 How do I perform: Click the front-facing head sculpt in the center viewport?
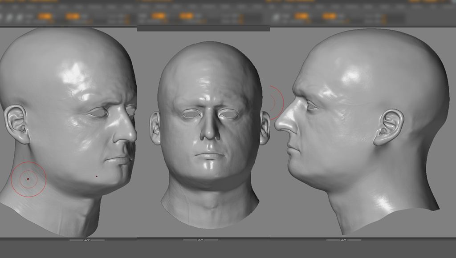(x=209, y=134)
